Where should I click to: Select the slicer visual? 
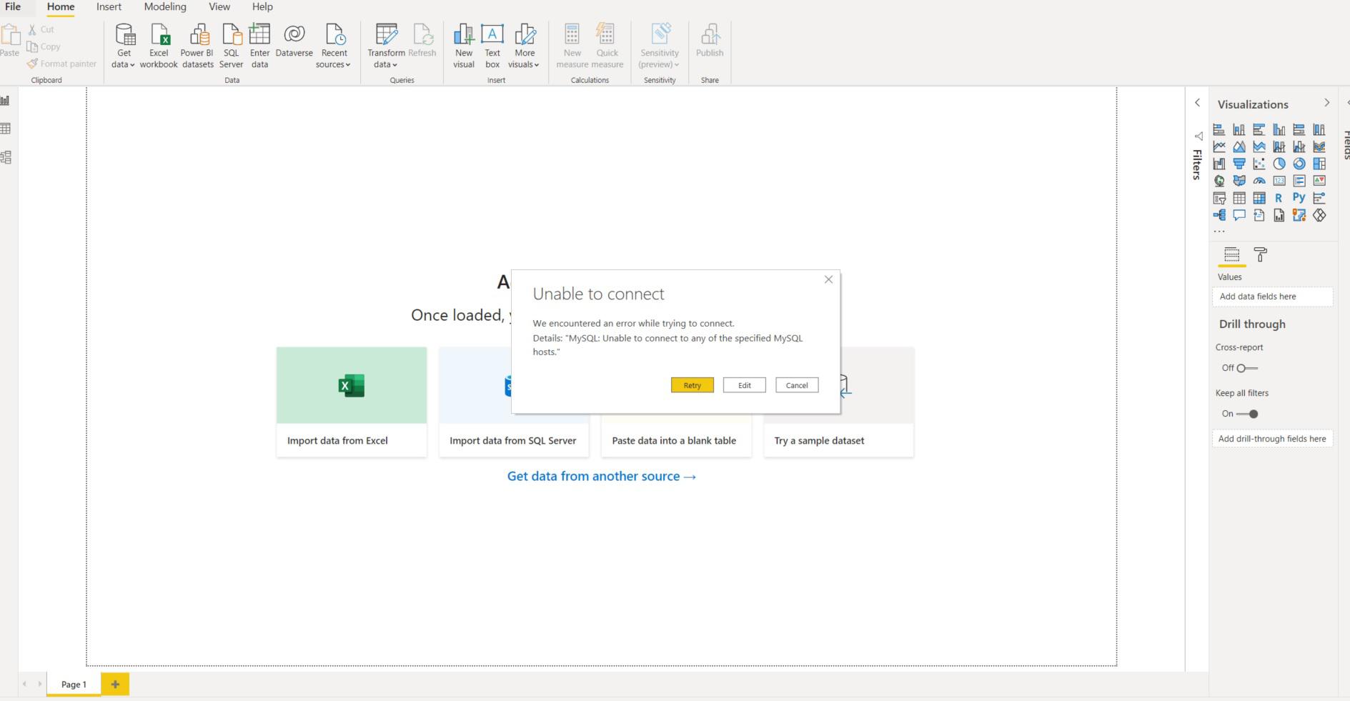(1219, 198)
